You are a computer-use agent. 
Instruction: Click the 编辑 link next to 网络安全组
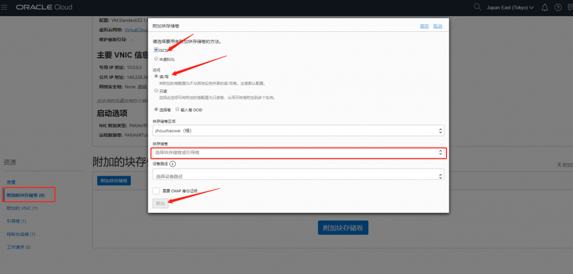(142, 87)
